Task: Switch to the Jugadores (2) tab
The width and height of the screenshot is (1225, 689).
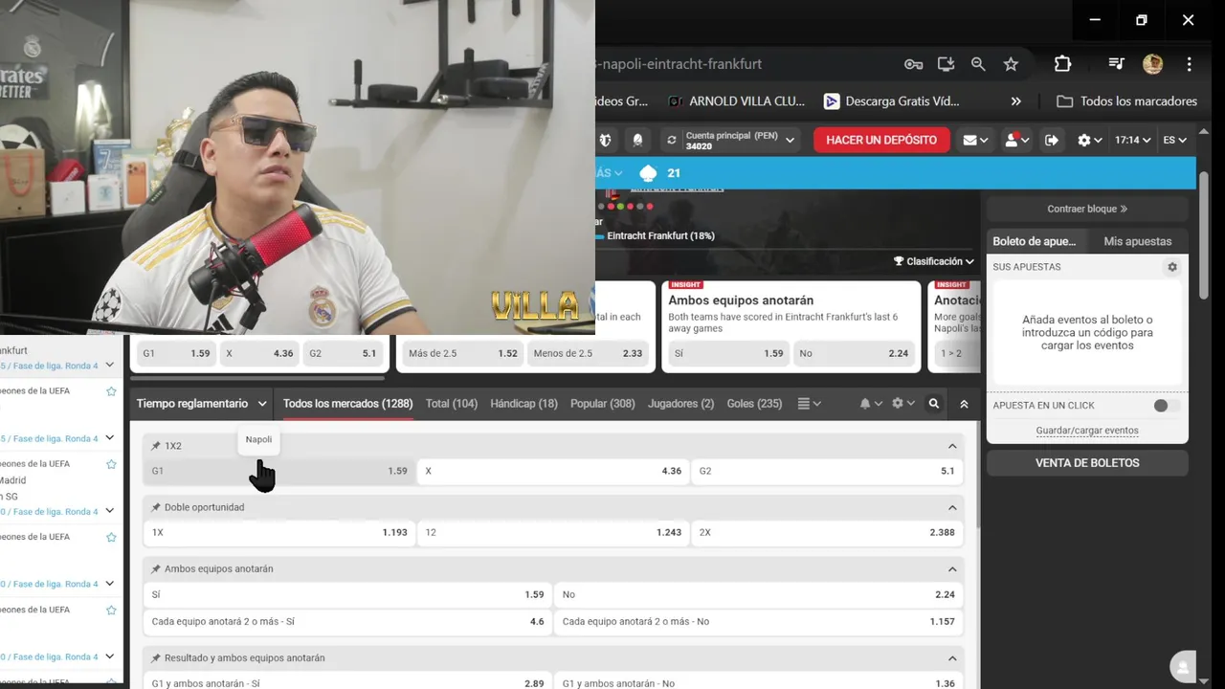Action: click(x=680, y=404)
